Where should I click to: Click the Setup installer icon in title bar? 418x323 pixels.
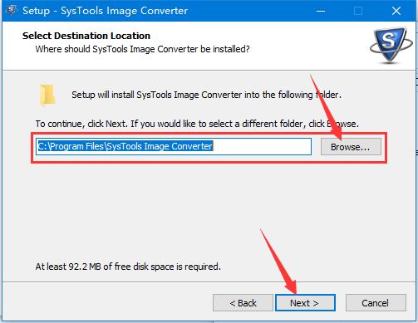[x=12, y=10]
